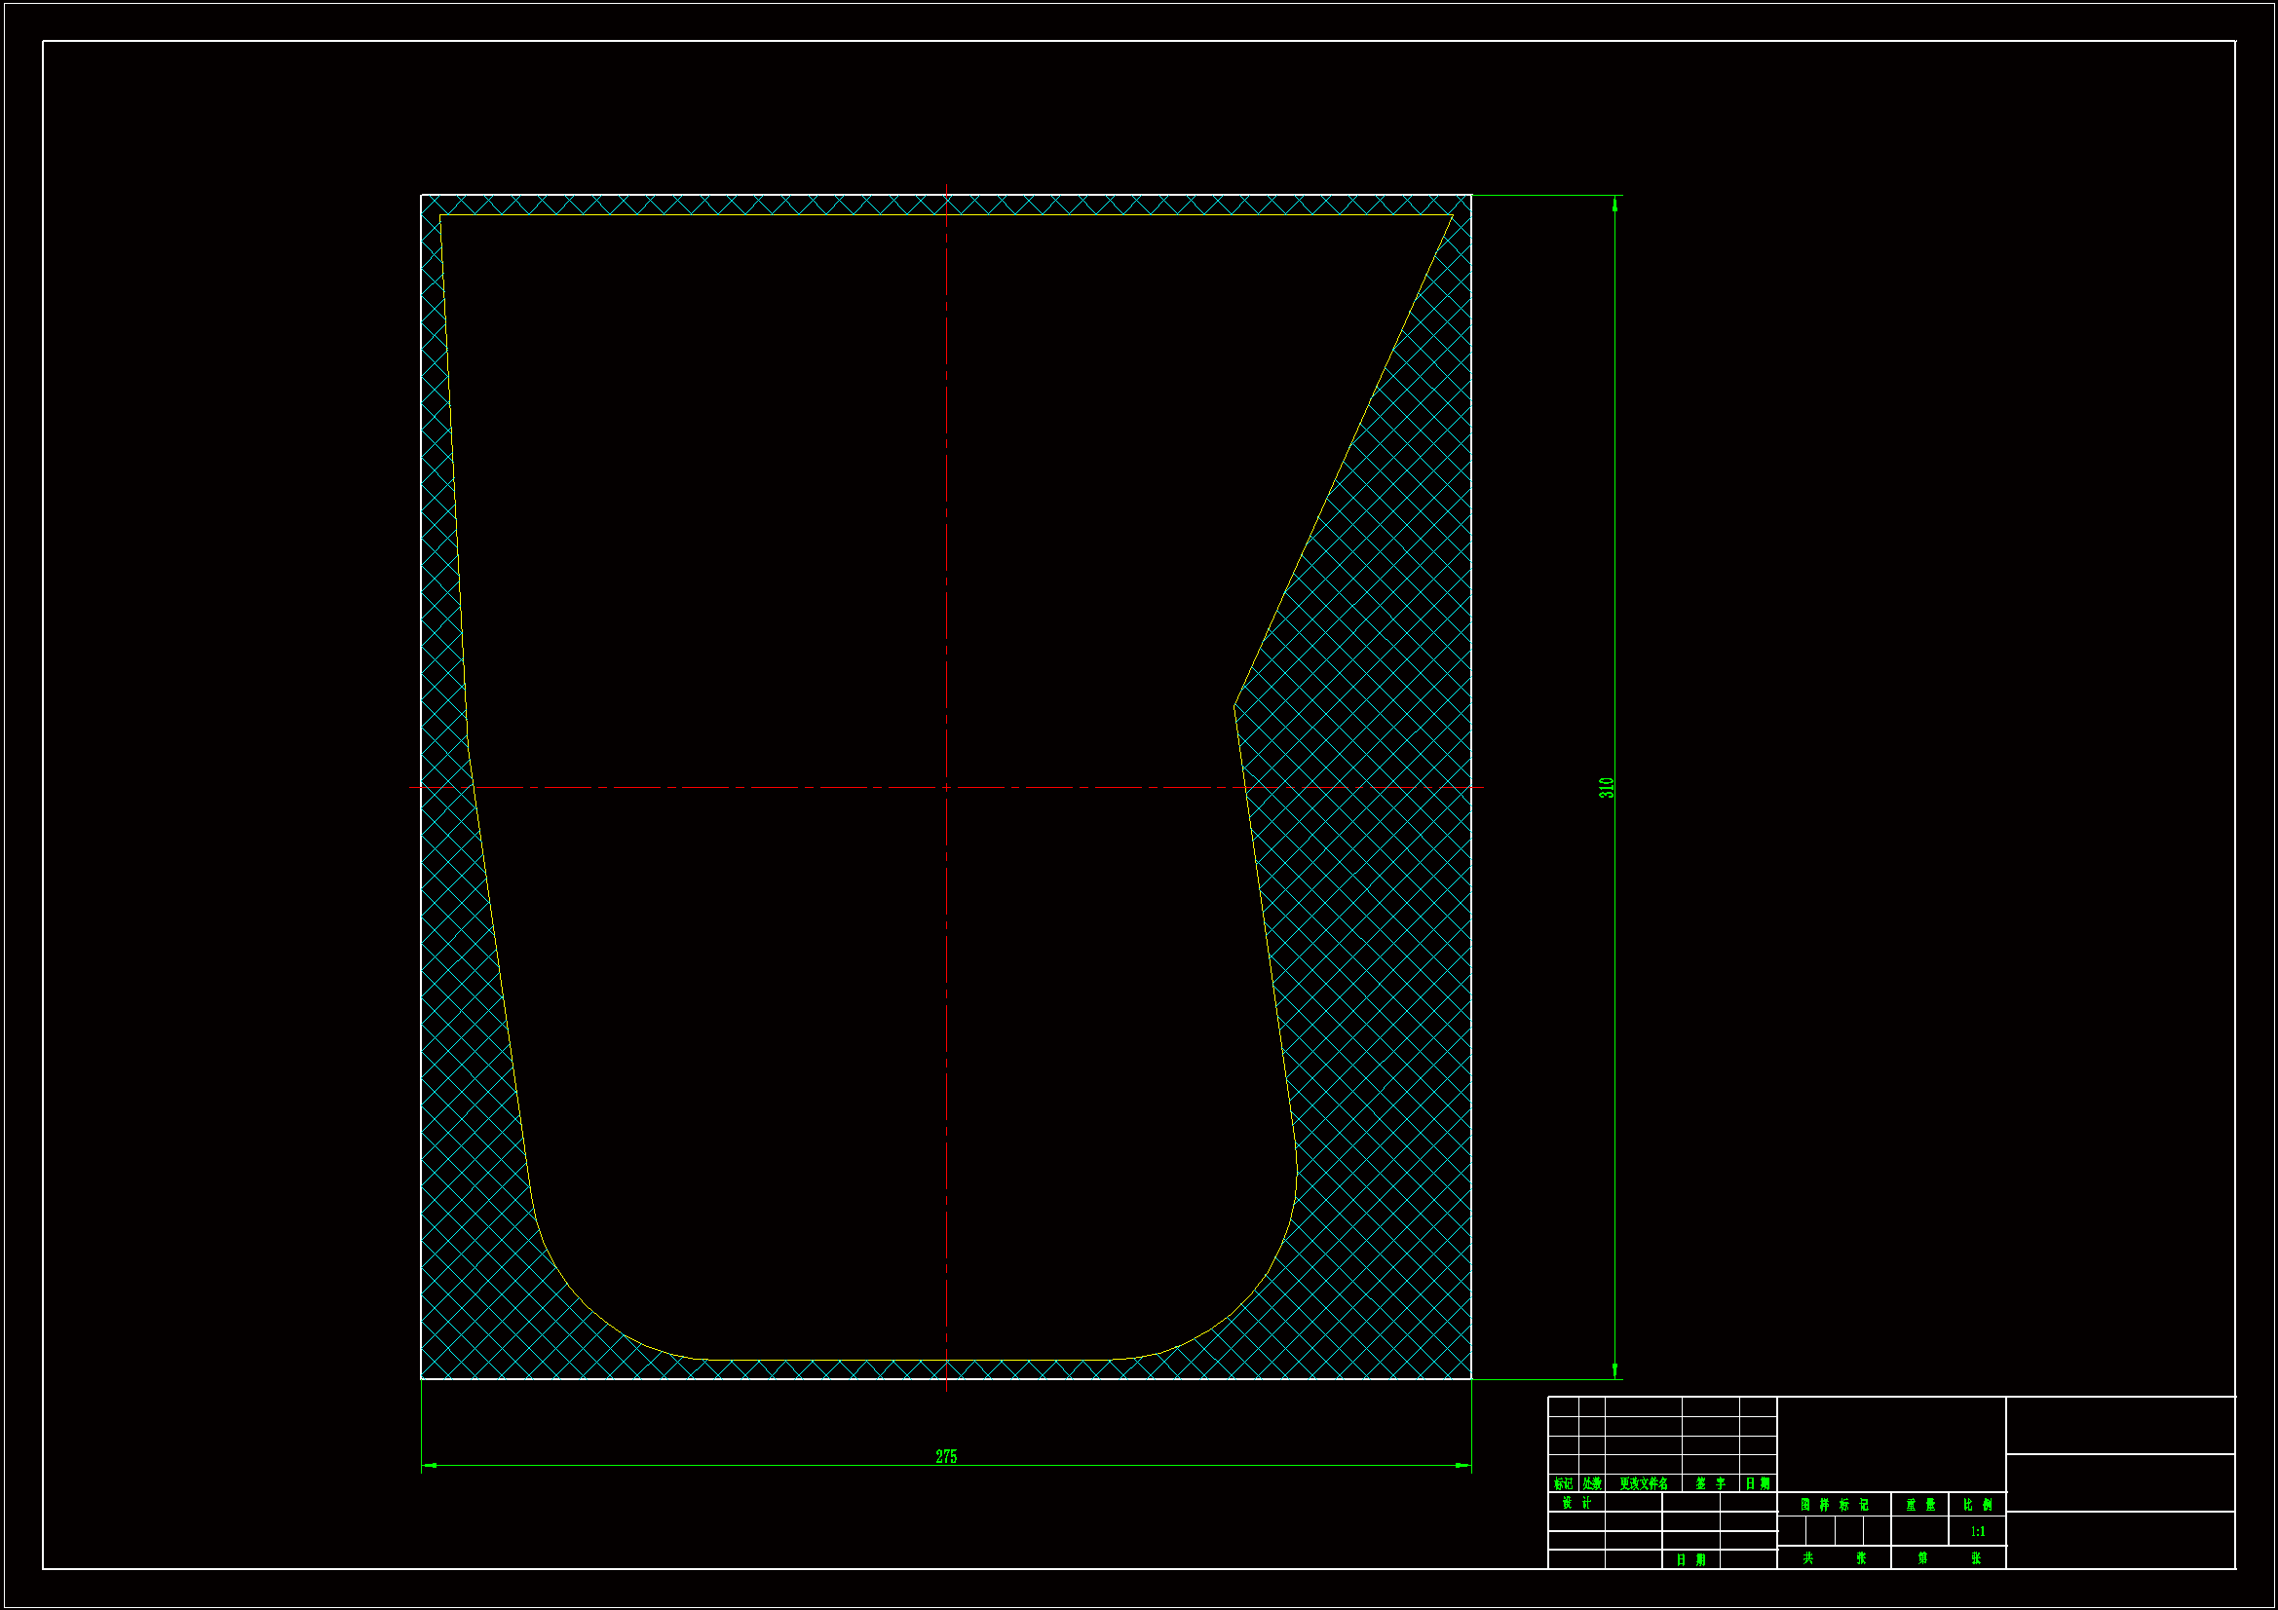Click the 标记 column header cell
This screenshot has height=1610, width=2278.
[x=1563, y=1484]
